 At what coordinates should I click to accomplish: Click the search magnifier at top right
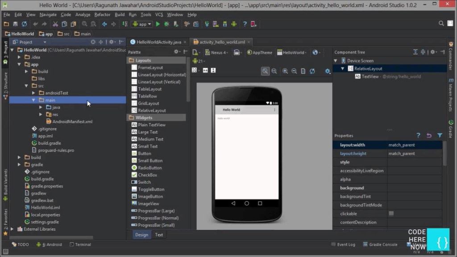tap(441, 24)
